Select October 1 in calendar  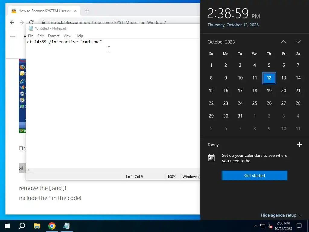(x=211, y=65)
